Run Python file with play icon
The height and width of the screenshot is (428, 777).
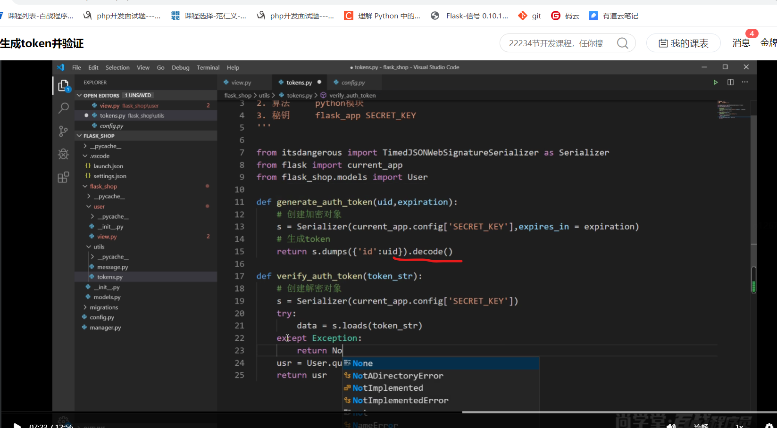coord(715,82)
